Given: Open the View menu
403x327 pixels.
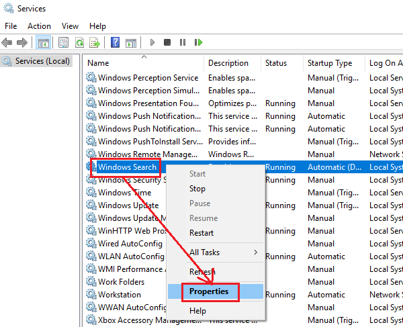Looking at the screenshot, I should (x=70, y=26).
